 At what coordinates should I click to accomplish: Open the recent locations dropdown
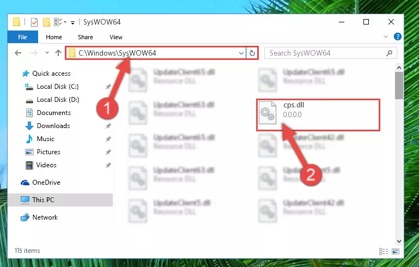(47, 53)
